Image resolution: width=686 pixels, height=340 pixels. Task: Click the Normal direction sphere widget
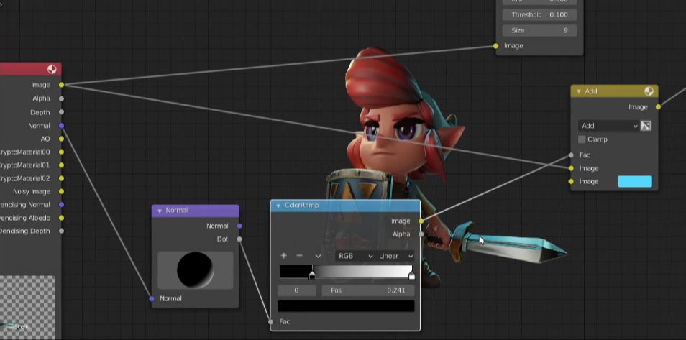[x=195, y=270]
